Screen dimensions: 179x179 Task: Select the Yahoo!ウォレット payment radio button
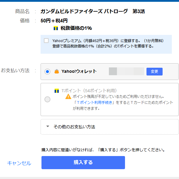(x=47, y=72)
